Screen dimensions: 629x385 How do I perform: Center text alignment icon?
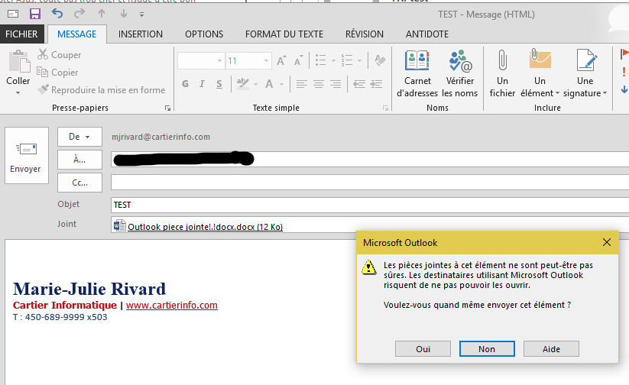pyautogui.click(x=319, y=84)
